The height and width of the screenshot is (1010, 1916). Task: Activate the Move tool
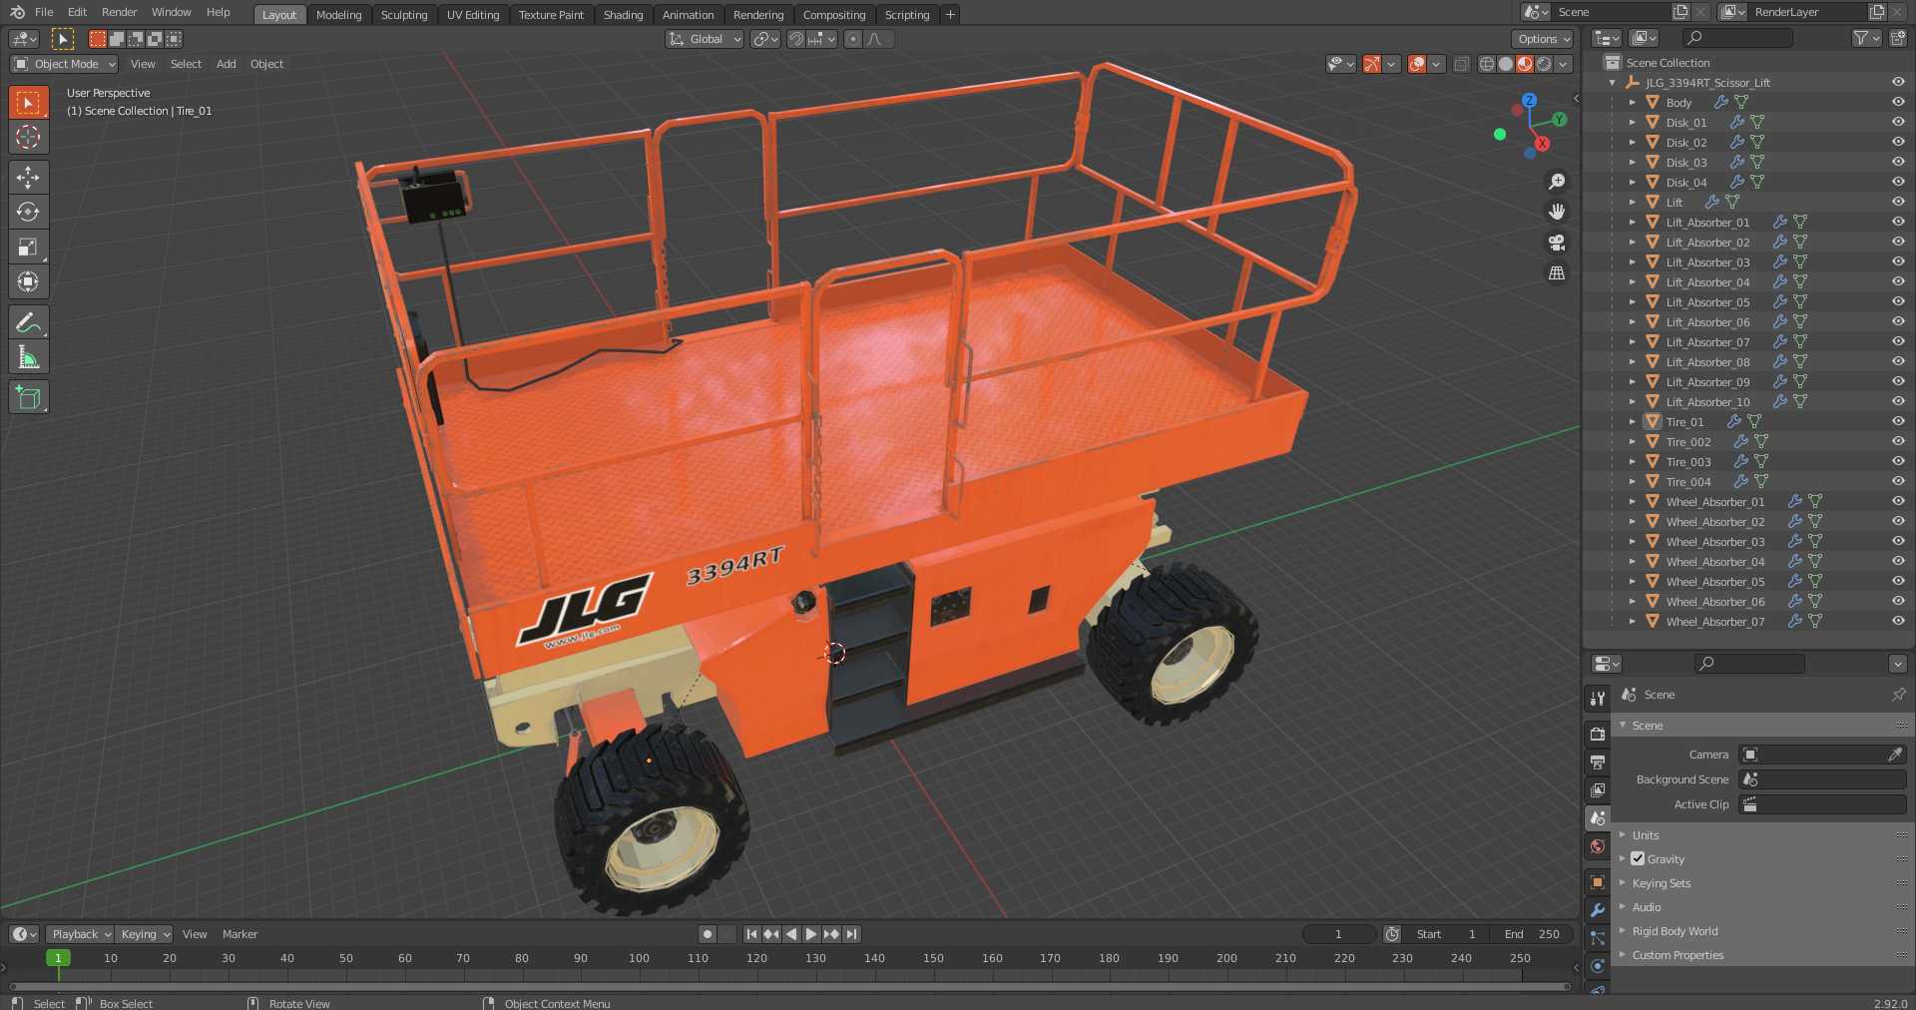(28, 177)
